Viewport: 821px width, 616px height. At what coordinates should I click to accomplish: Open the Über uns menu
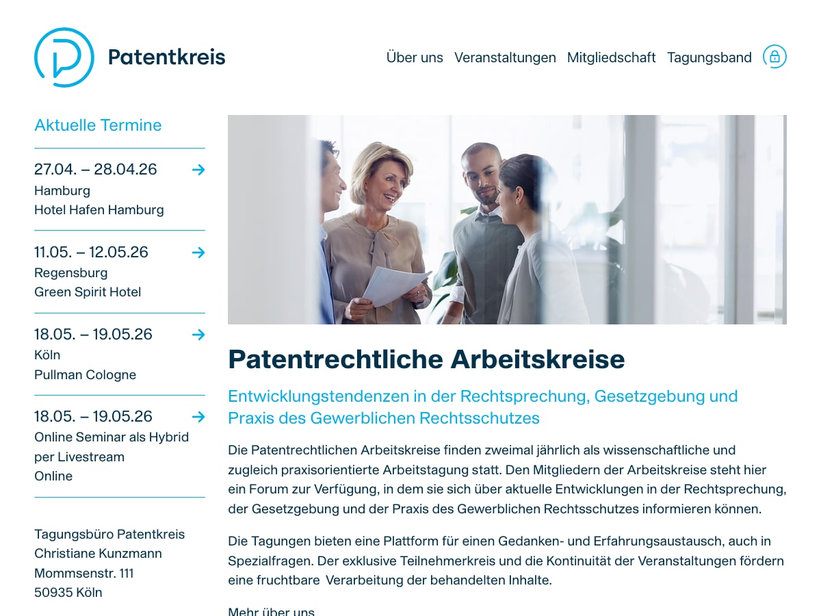415,57
